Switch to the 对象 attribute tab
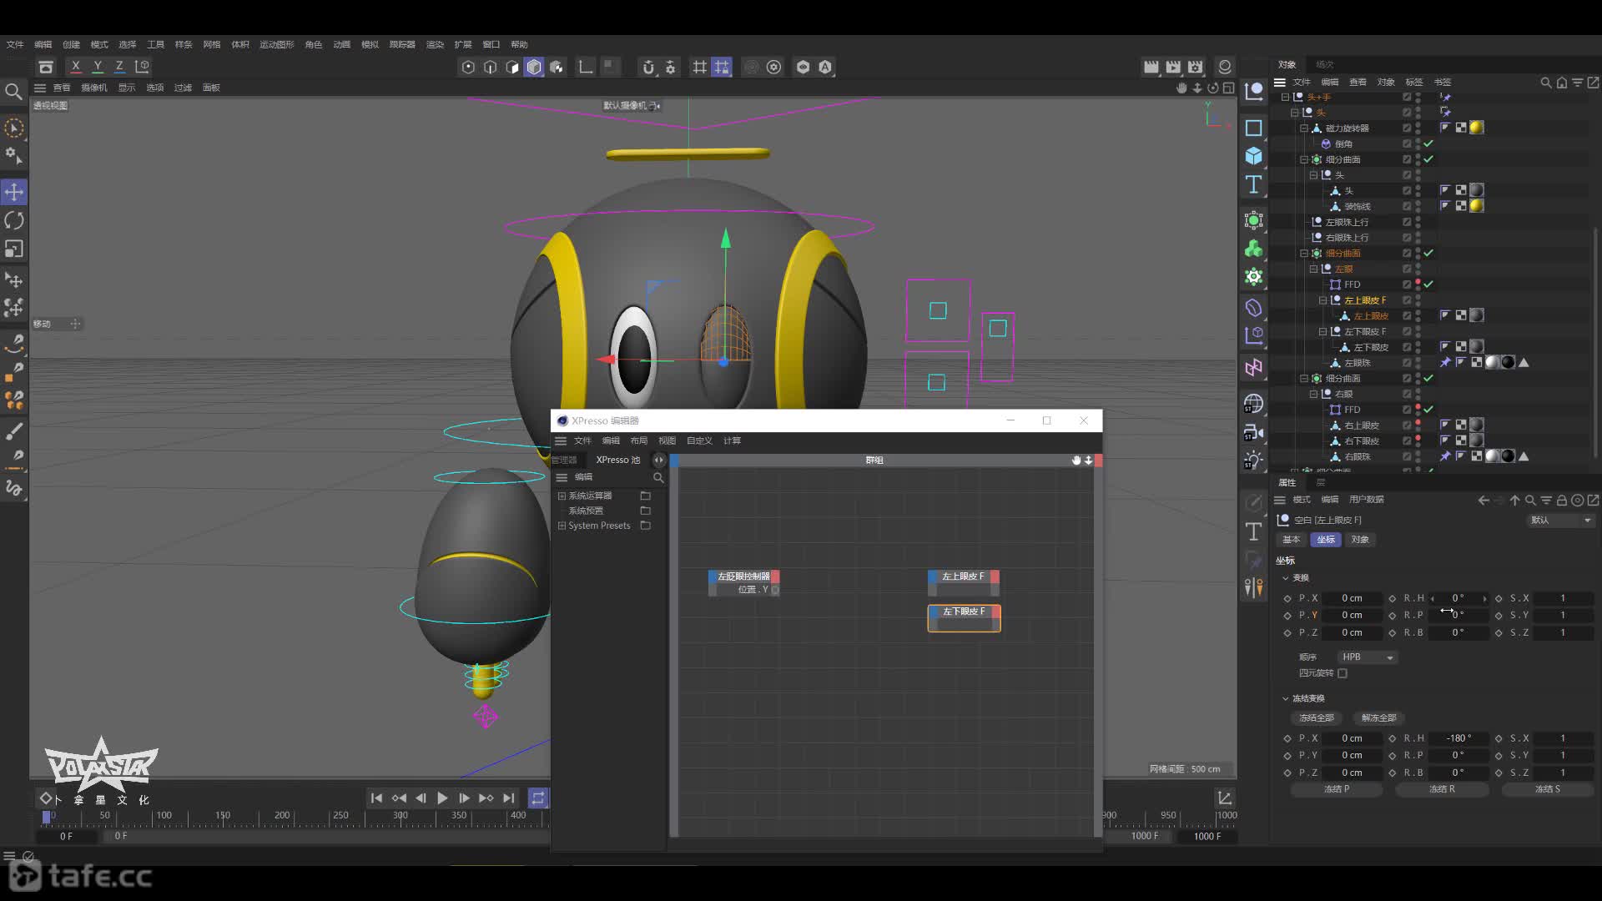 pos(1360,540)
